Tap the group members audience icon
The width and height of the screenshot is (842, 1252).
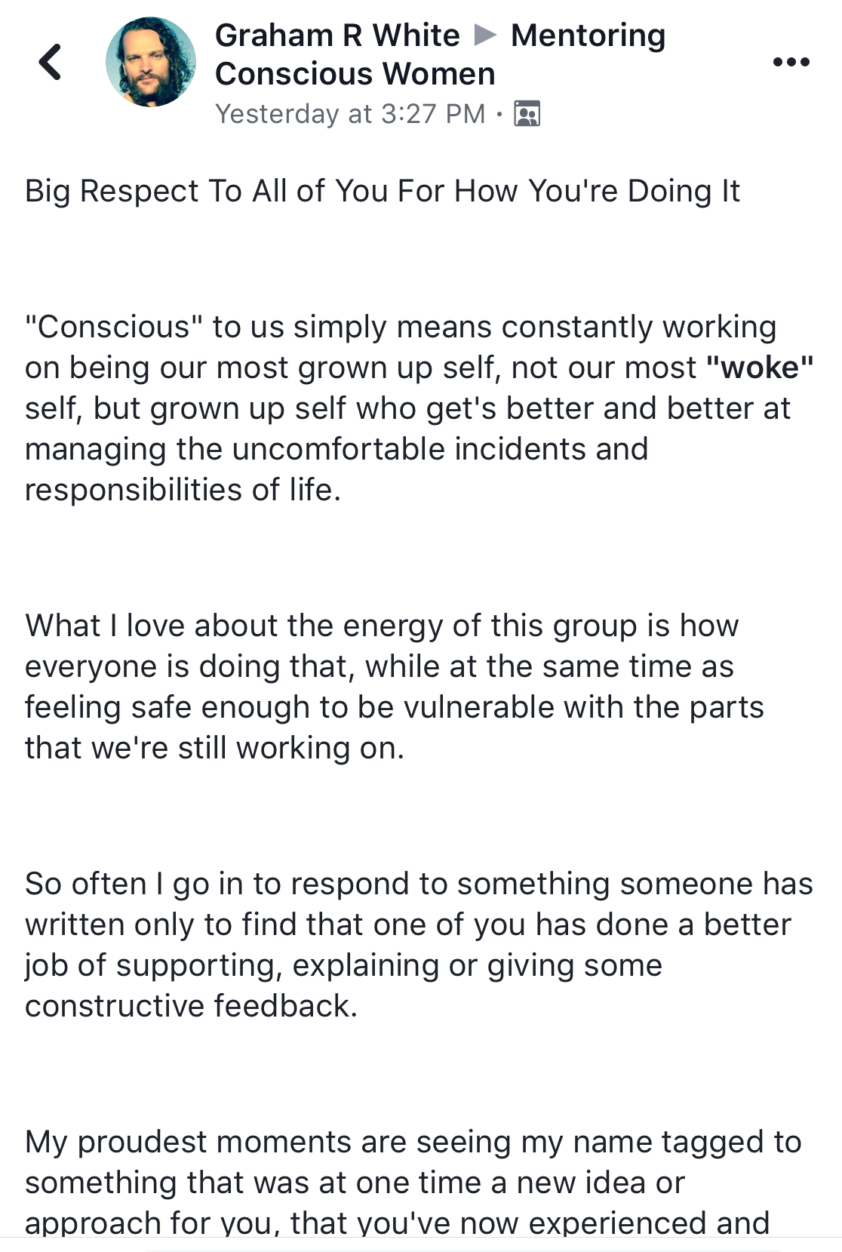click(x=527, y=114)
